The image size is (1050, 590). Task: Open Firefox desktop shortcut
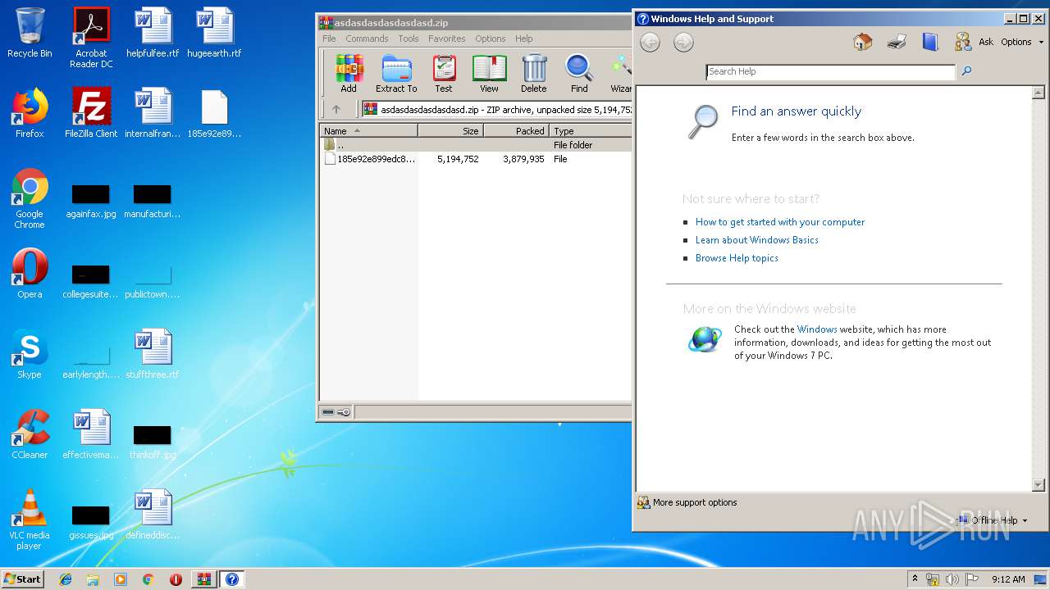coord(30,113)
